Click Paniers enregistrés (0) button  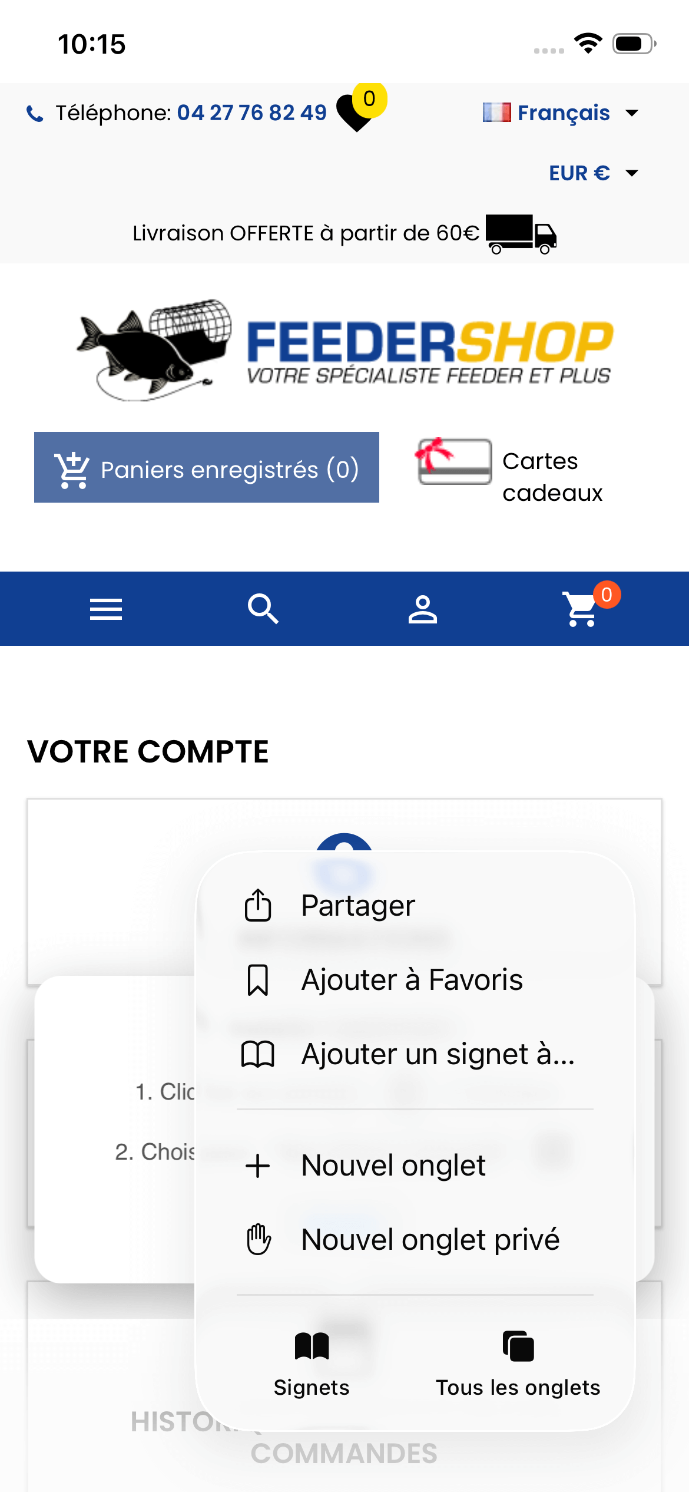[x=207, y=468]
